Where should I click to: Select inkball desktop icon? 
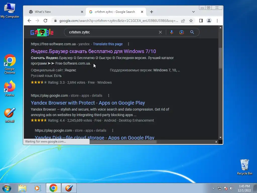(10, 115)
